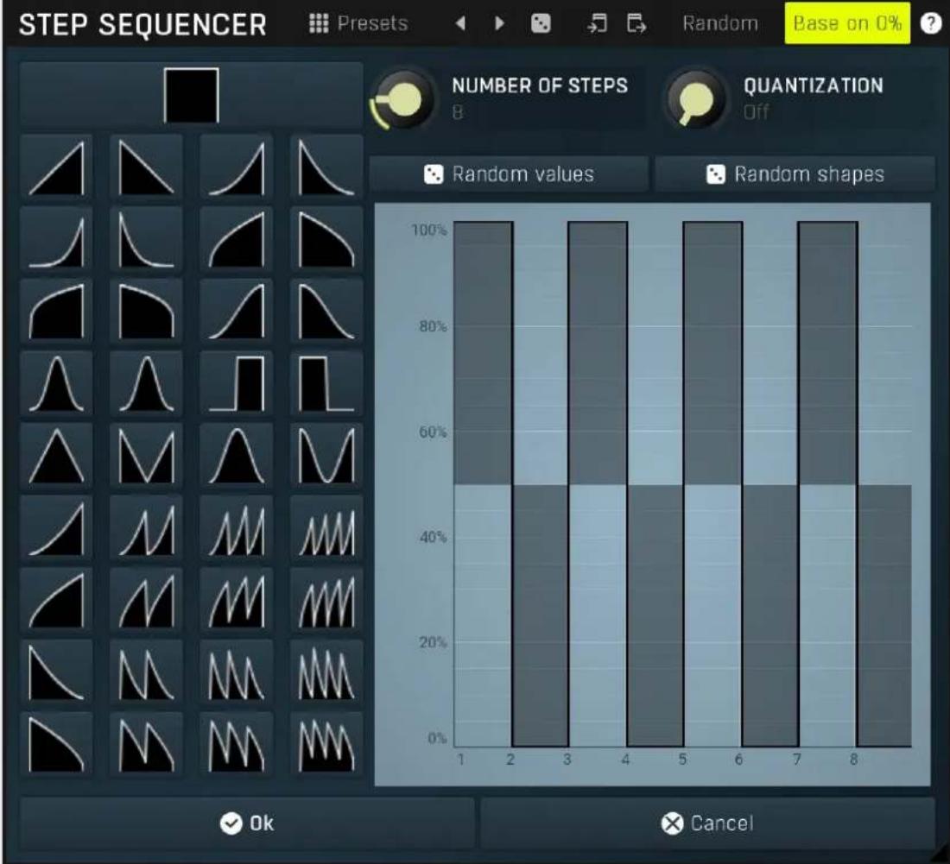The image size is (950, 864).
Task: Select the rounded convex rise shape
Action: [x=237, y=240]
